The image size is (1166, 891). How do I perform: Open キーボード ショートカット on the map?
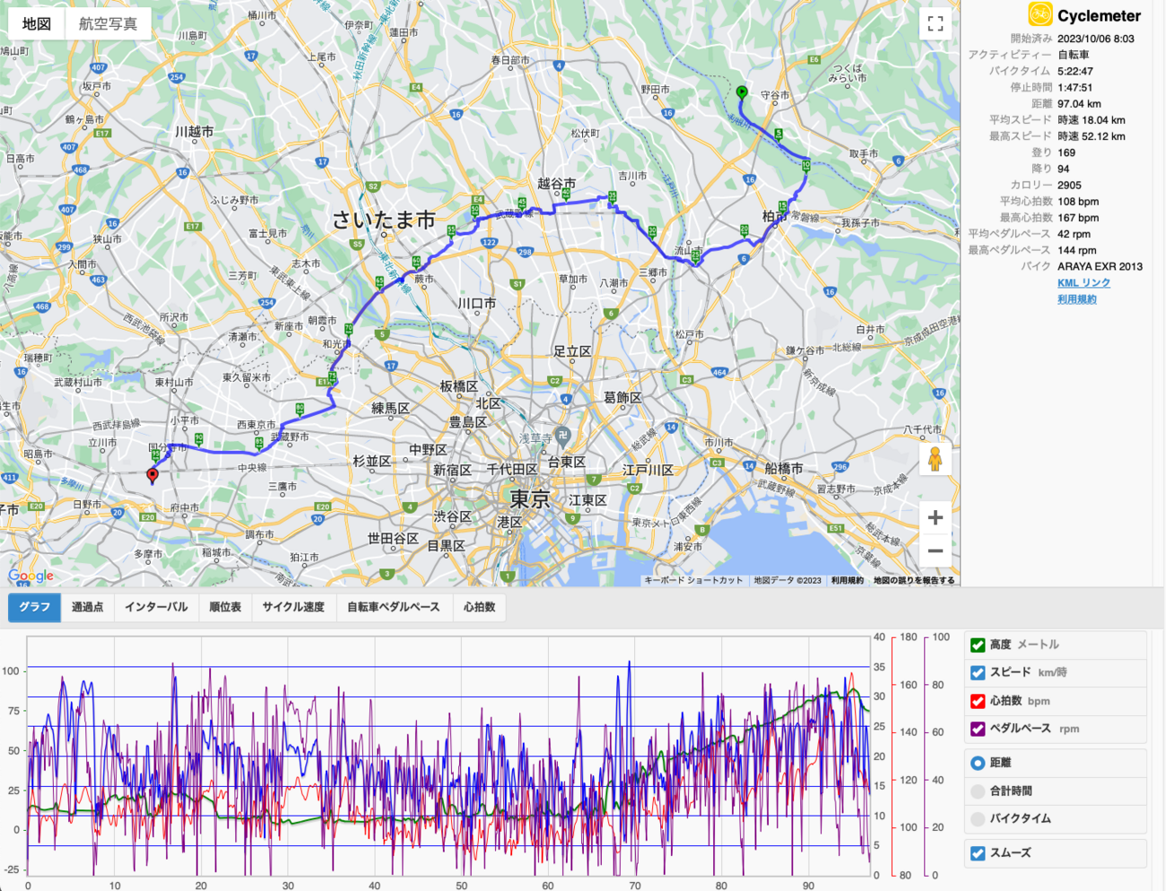(x=694, y=580)
